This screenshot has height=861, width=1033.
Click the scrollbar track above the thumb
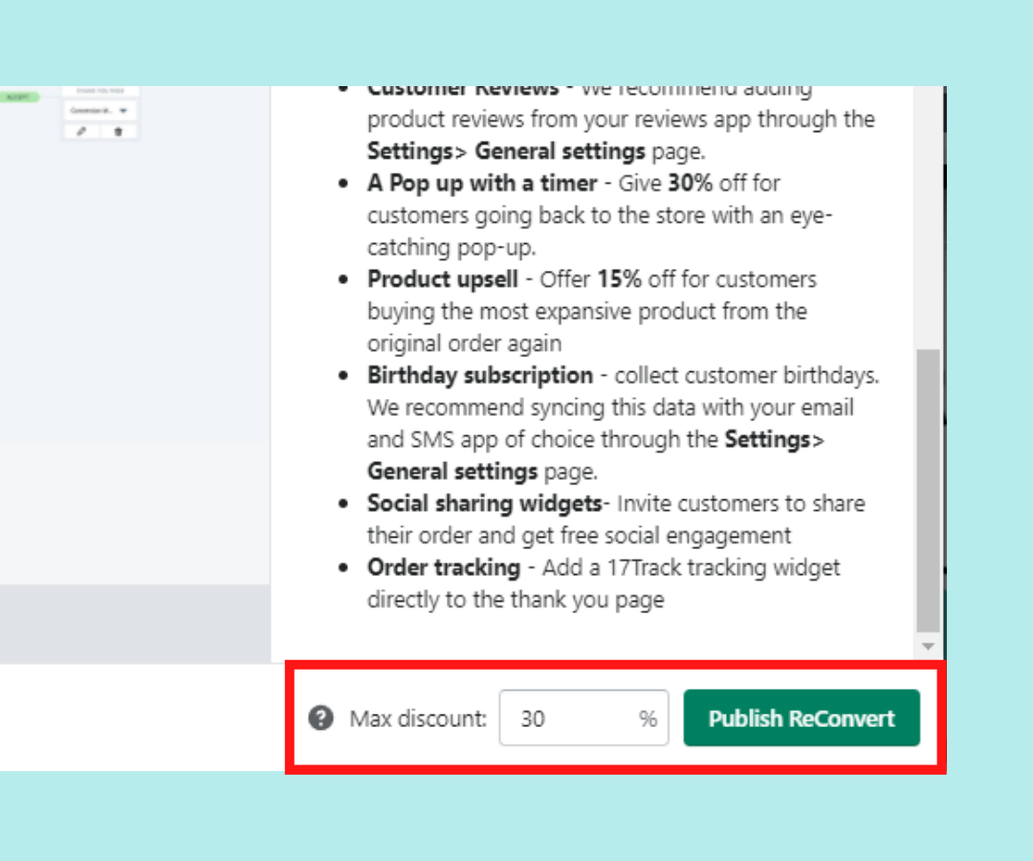click(x=928, y=220)
